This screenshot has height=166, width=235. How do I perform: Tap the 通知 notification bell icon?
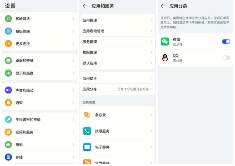tap(8, 103)
